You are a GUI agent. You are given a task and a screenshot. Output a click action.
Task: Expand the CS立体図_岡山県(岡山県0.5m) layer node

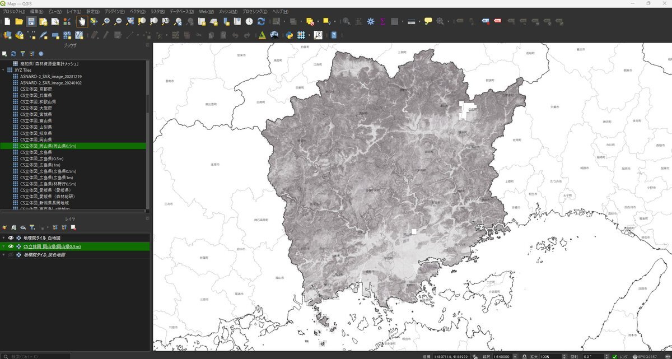[3, 246]
